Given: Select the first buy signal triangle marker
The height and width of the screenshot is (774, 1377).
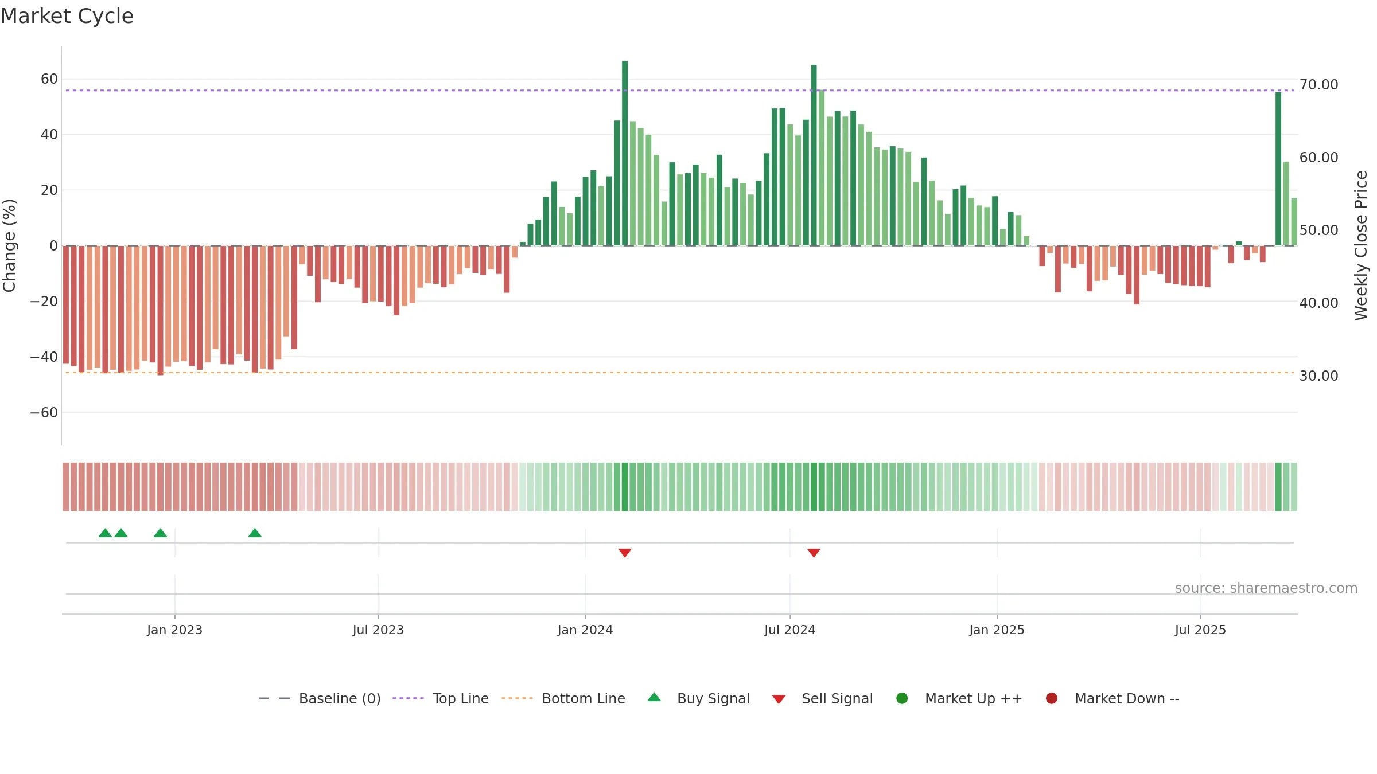Looking at the screenshot, I should pyautogui.click(x=105, y=533).
